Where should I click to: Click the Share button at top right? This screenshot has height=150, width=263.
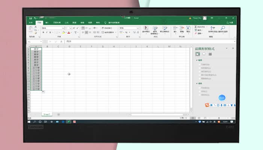pyautogui.click(x=230, y=22)
